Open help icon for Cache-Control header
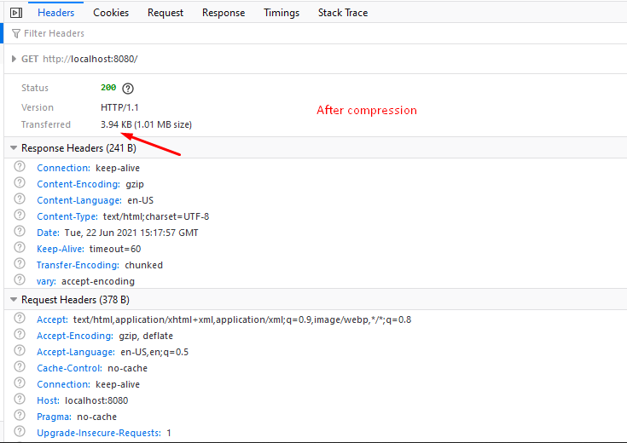This screenshot has height=443, width=627. click(x=19, y=366)
